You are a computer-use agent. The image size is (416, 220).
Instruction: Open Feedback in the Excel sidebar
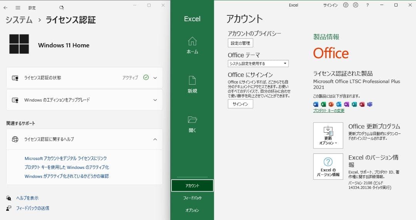192,198
